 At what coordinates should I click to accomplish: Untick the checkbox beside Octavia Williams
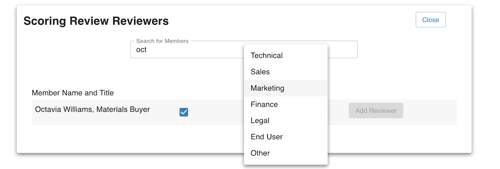184,112
